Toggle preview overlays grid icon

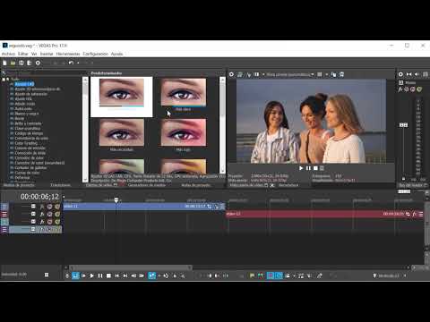click(x=320, y=74)
